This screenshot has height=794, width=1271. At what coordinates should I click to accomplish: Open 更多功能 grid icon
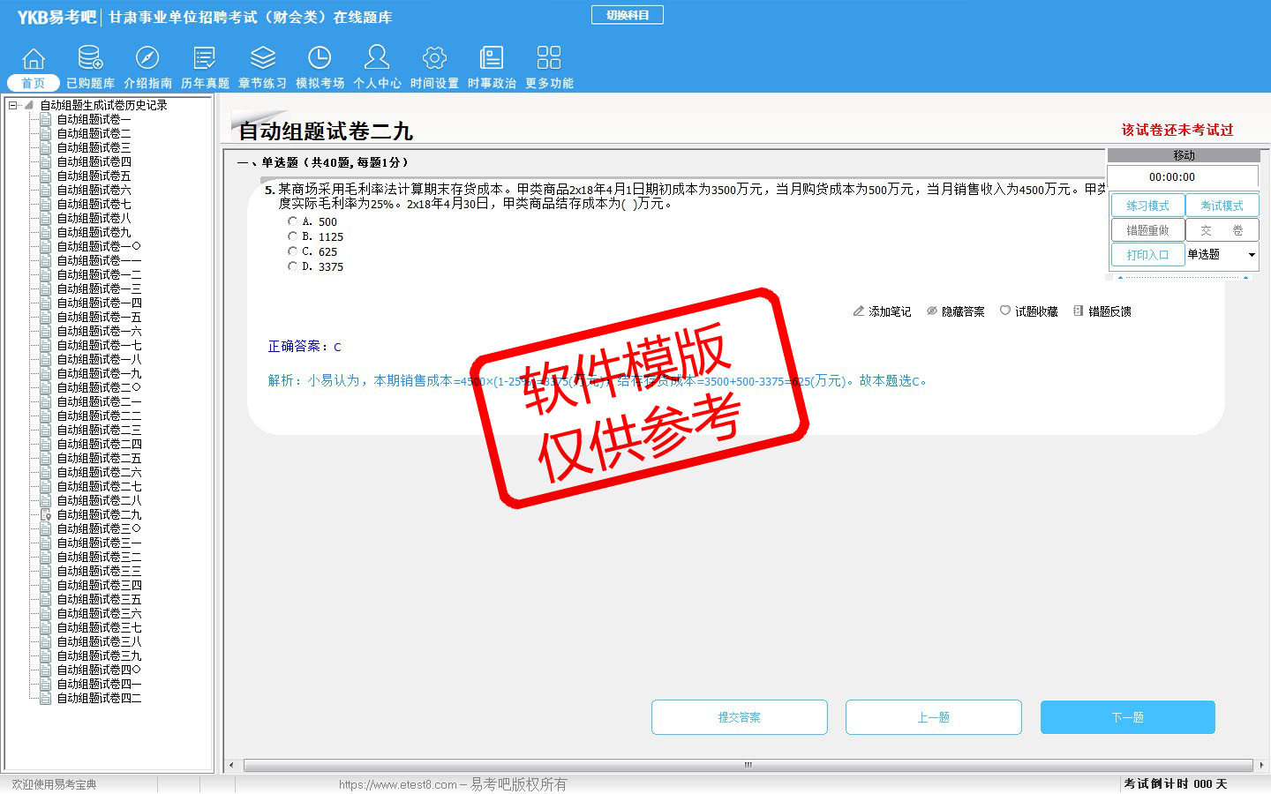click(x=549, y=58)
